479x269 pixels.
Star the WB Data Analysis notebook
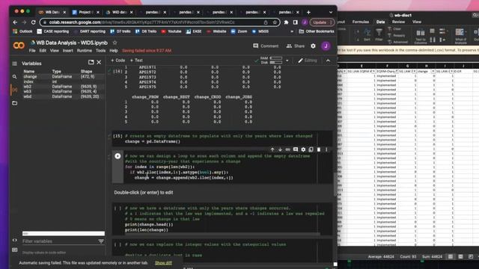(115, 43)
